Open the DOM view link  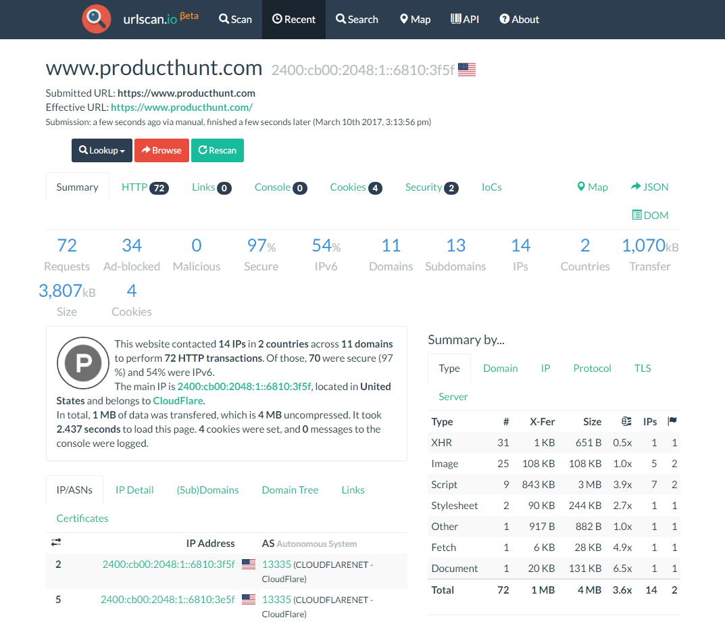coord(650,215)
